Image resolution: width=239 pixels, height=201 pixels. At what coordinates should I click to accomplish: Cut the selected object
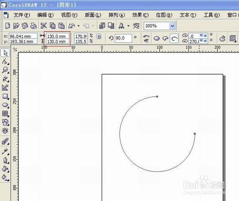[43, 26]
